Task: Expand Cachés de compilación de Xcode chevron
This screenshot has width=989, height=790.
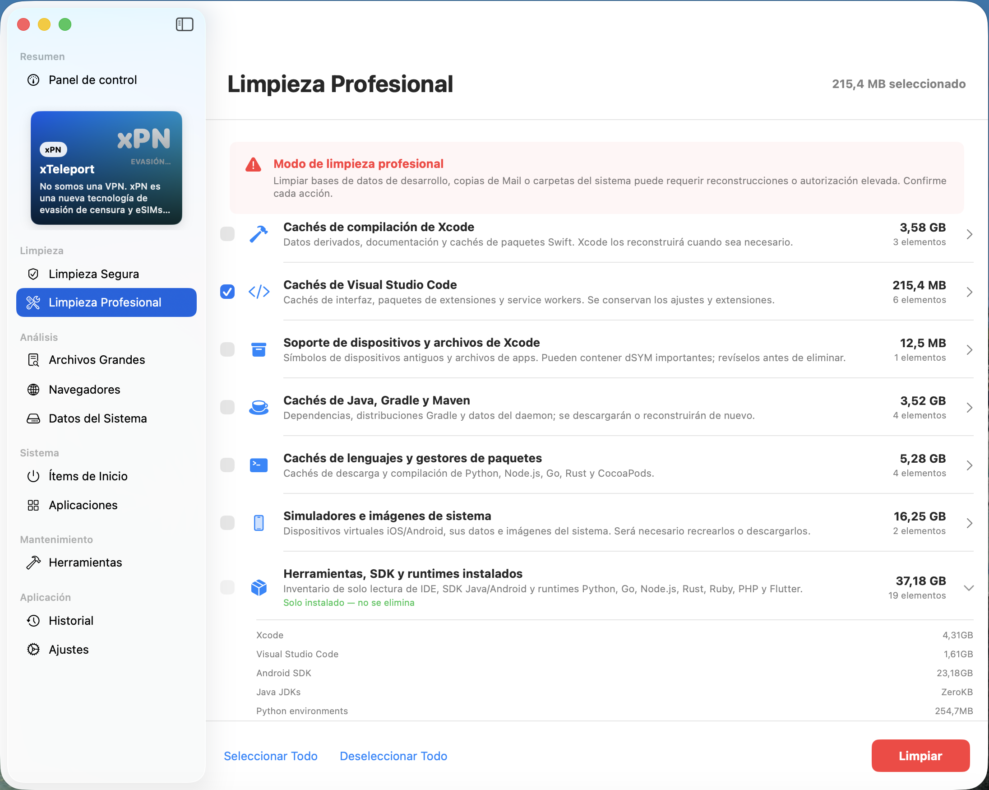Action: click(969, 234)
